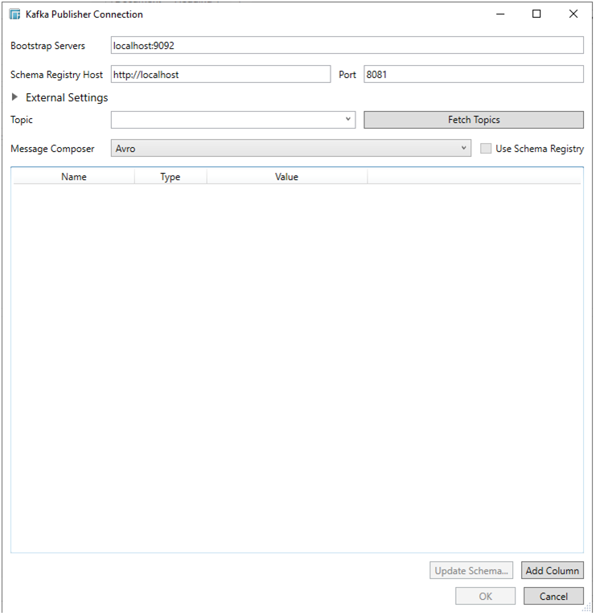Click the Name column header
The width and height of the screenshot is (596, 616).
click(x=74, y=177)
